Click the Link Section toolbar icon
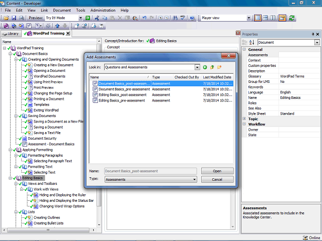 click(14, 26)
